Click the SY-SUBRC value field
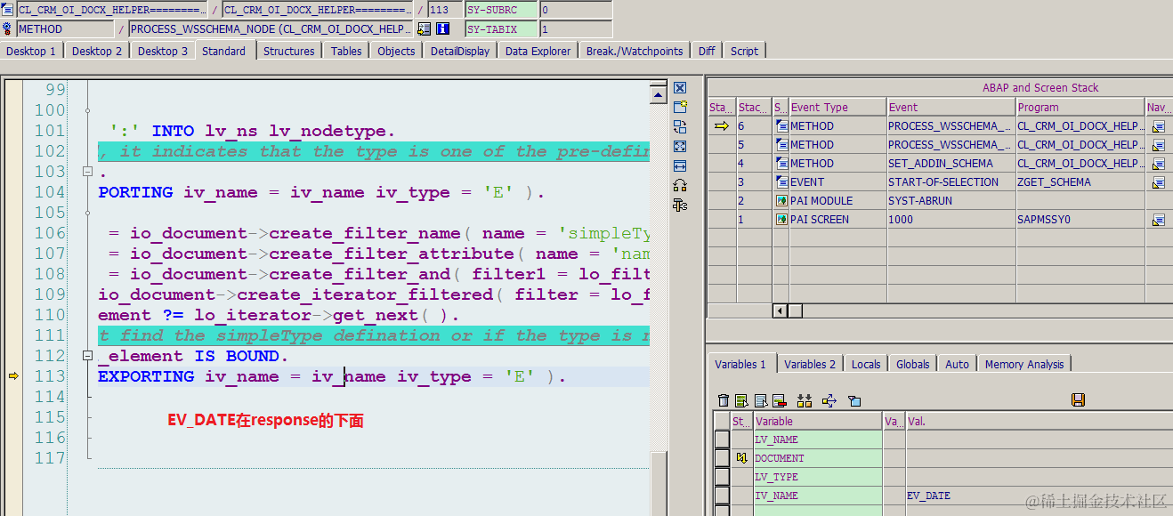 coord(576,10)
